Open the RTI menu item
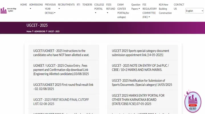The image size is (205, 114). [x=79, y=5]
